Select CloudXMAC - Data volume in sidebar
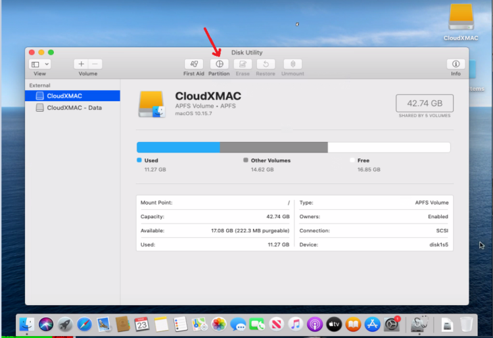The image size is (493, 338). tap(72, 108)
